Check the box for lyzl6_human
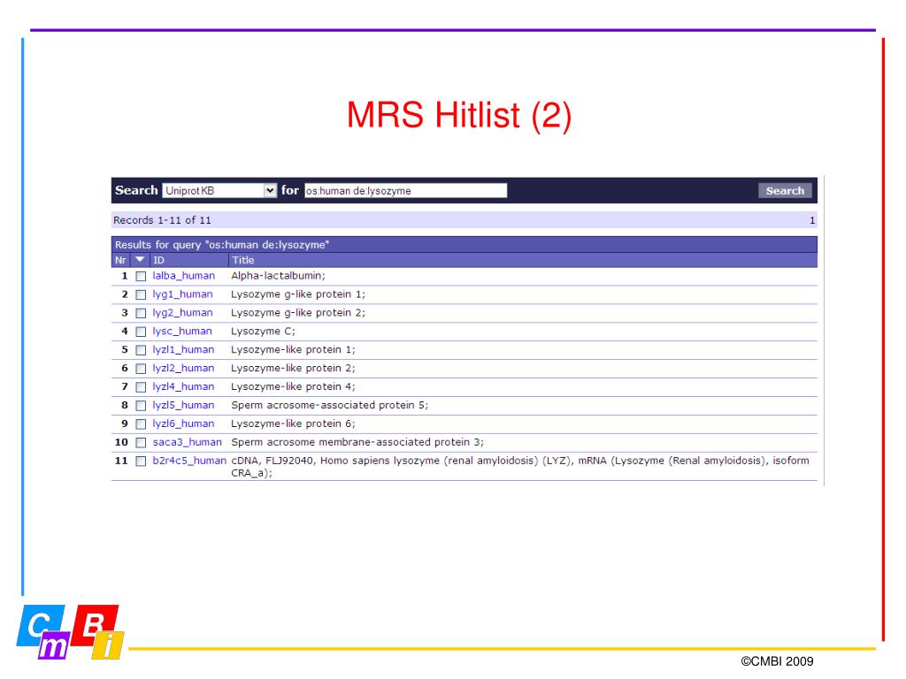906x679 pixels. coord(141,423)
